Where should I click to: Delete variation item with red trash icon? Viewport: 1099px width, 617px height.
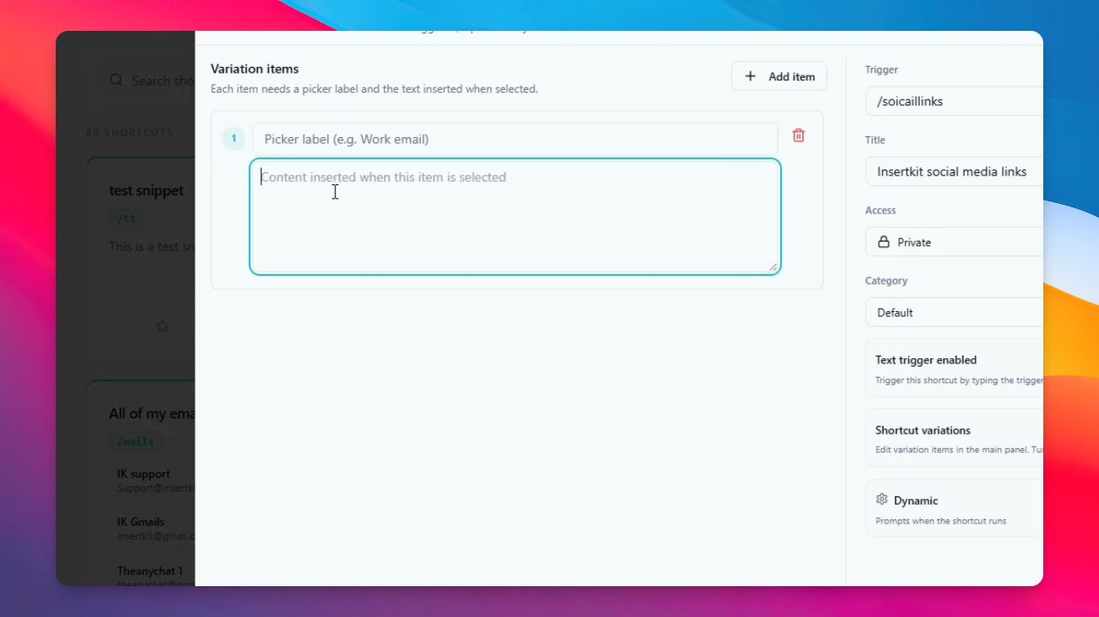[x=798, y=135]
